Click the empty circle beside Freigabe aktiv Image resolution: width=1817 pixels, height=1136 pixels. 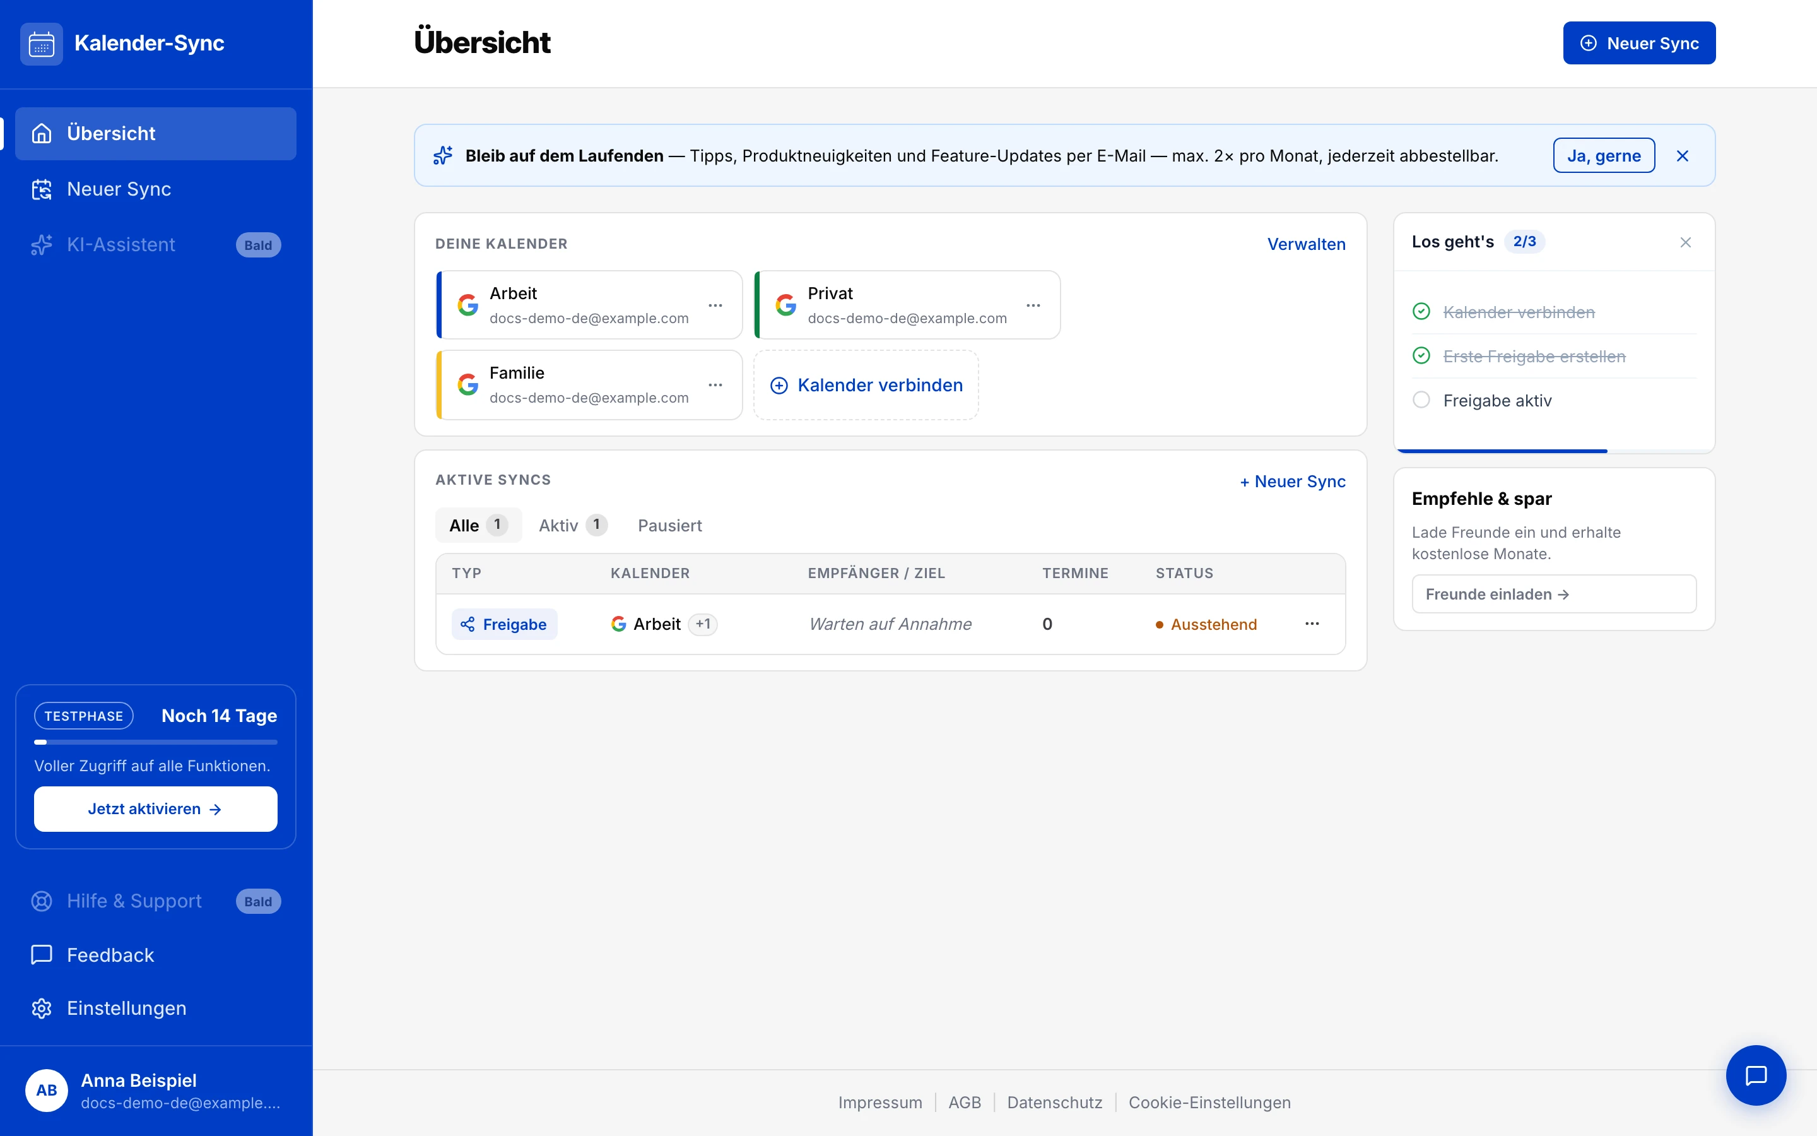(x=1421, y=399)
